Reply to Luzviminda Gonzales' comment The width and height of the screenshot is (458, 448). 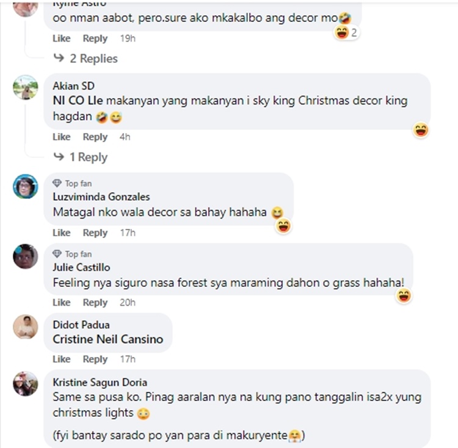coord(95,233)
